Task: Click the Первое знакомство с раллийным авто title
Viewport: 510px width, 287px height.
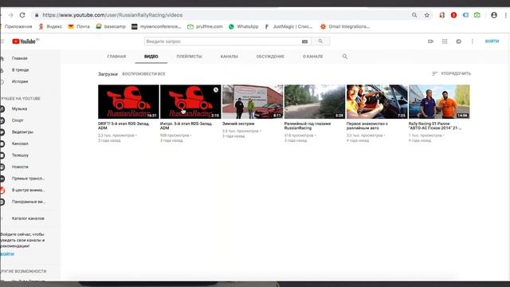Action: [367, 126]
